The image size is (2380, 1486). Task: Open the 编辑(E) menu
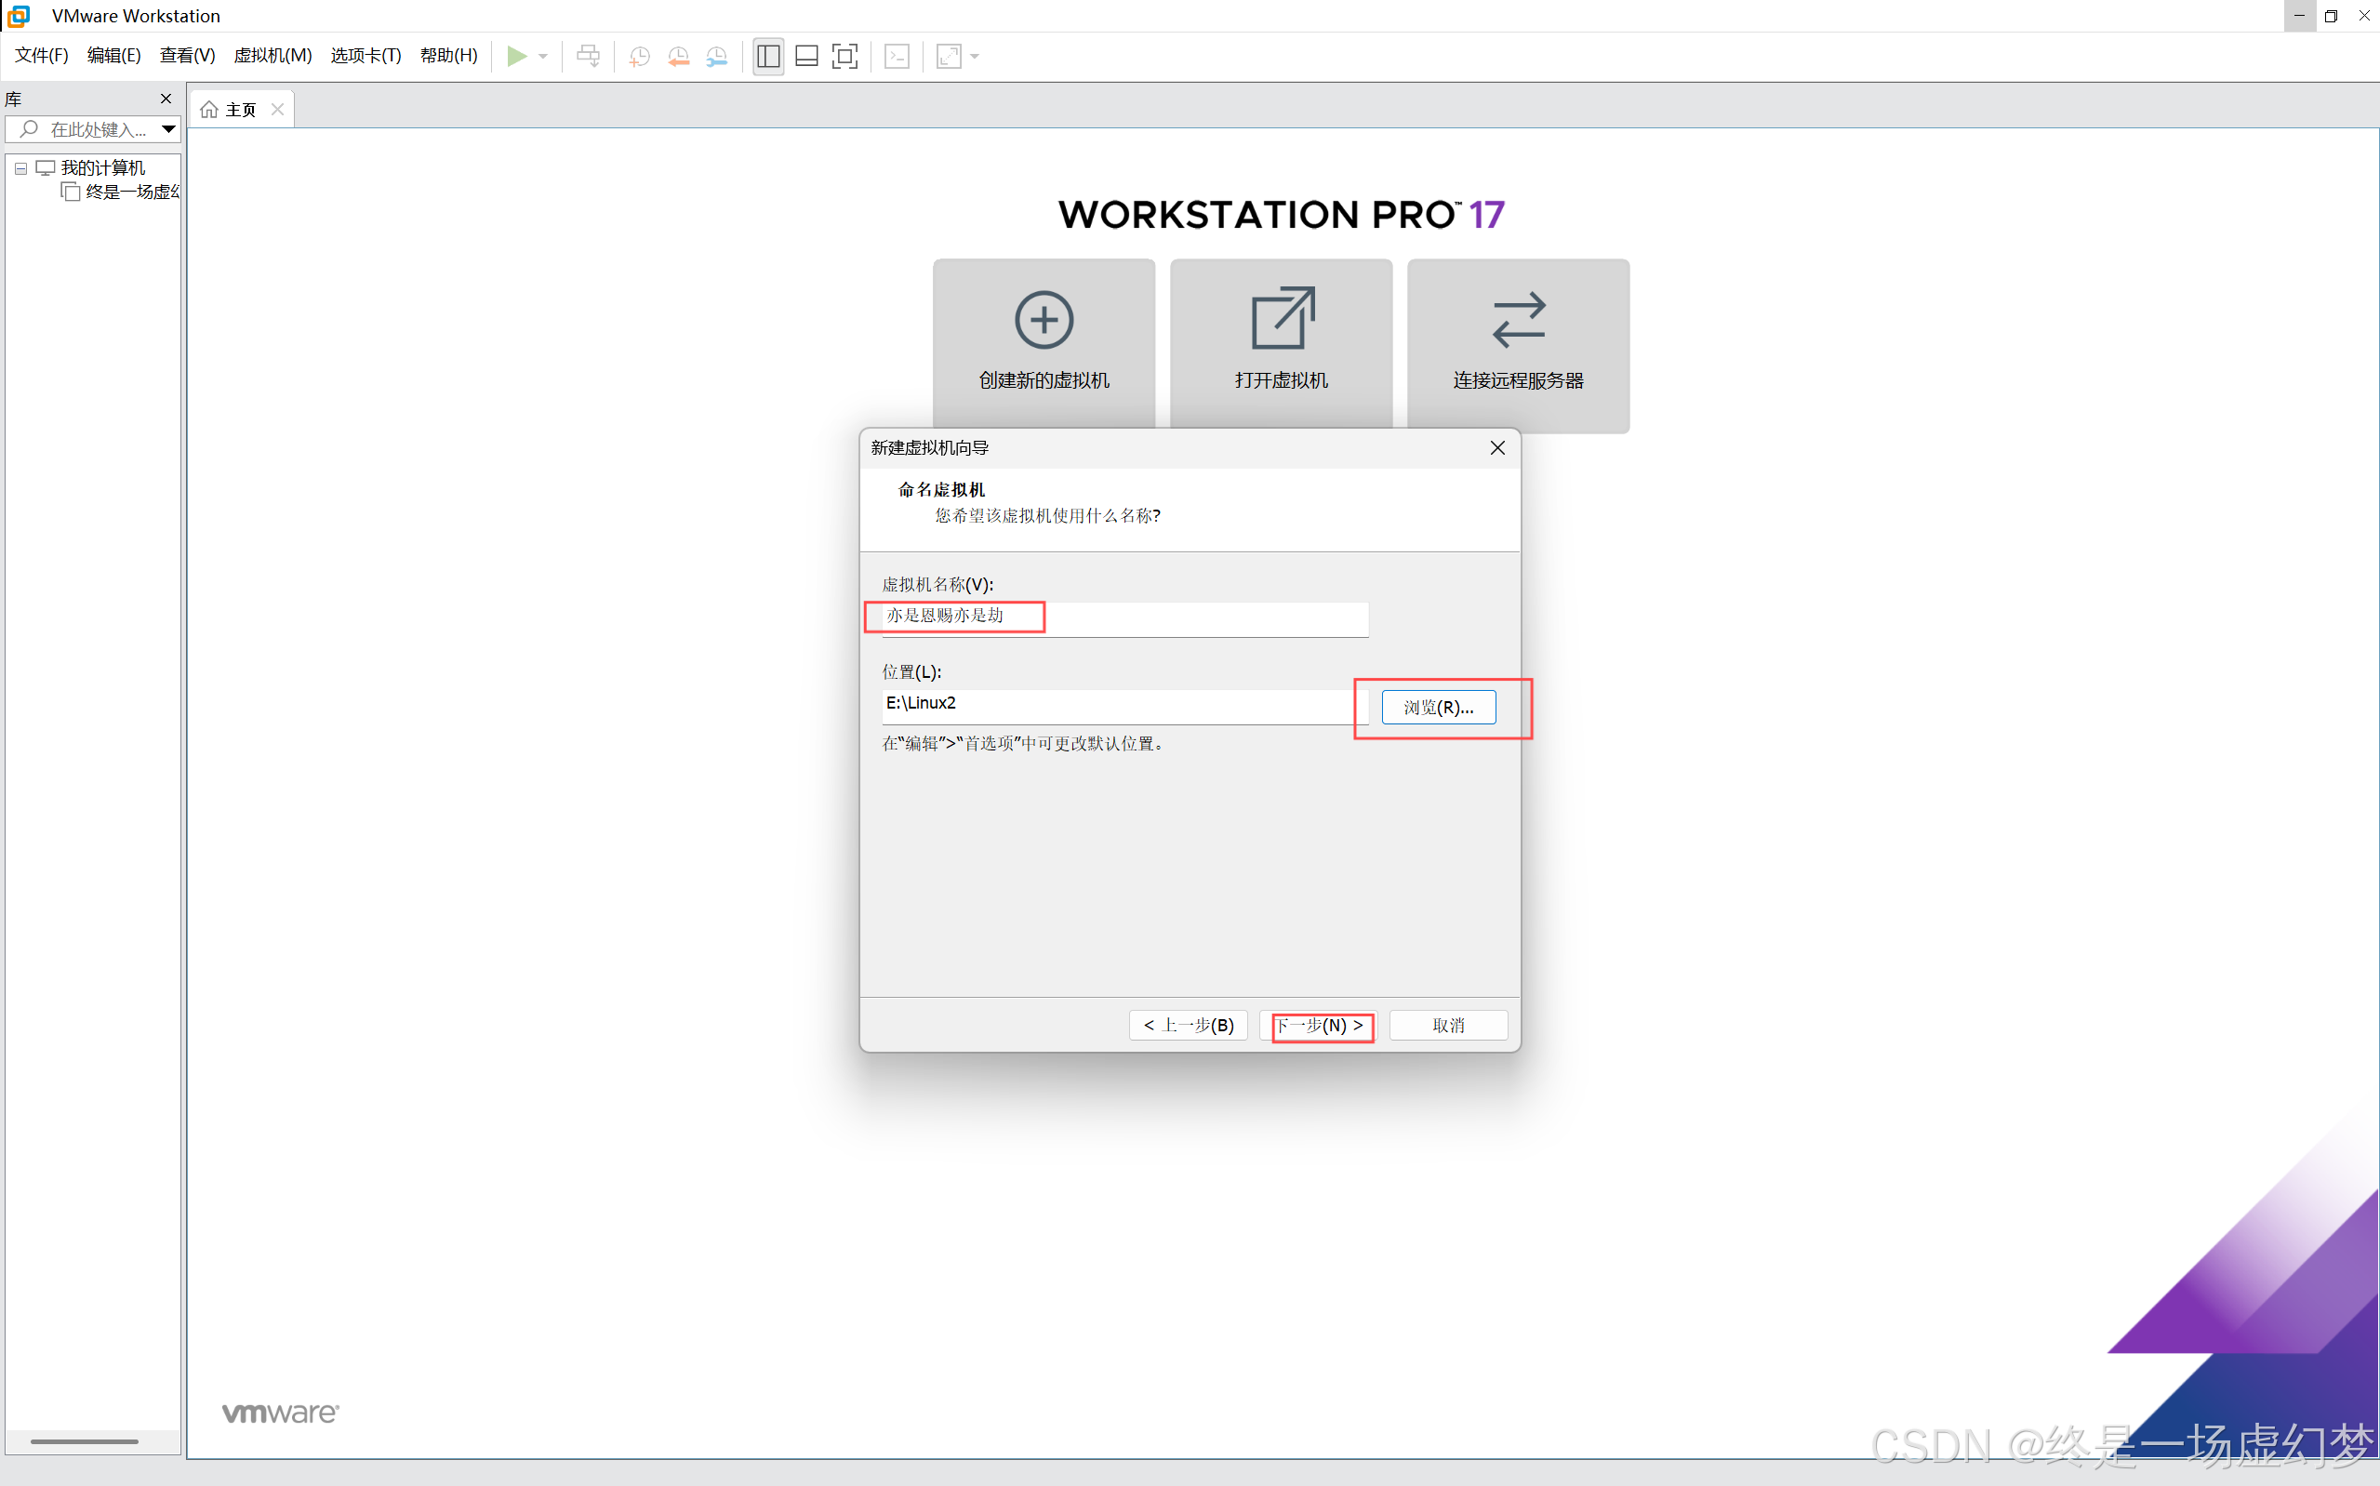[113, 55]
